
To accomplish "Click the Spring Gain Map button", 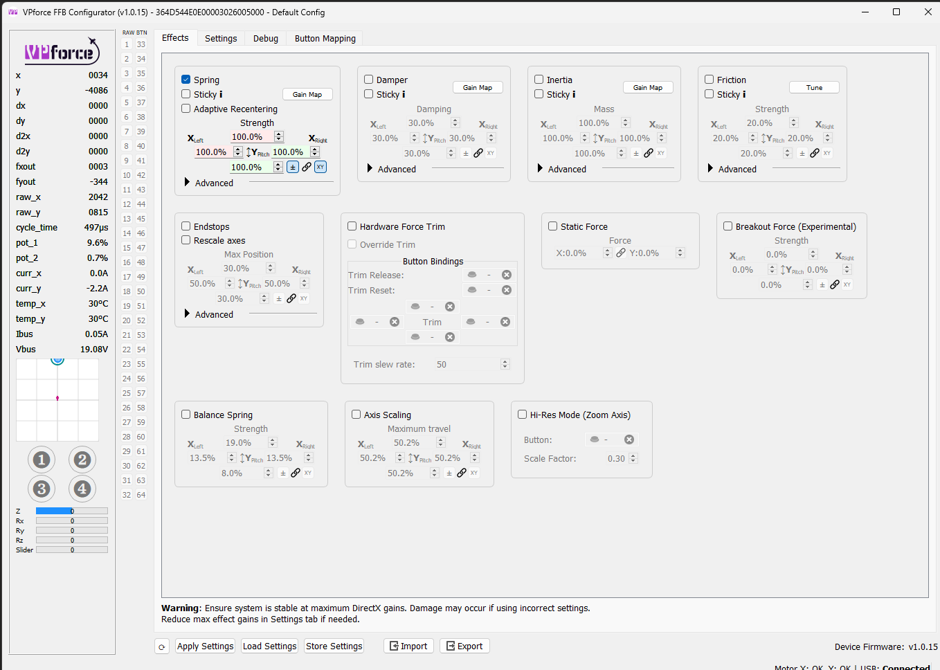I will [307, 94].
